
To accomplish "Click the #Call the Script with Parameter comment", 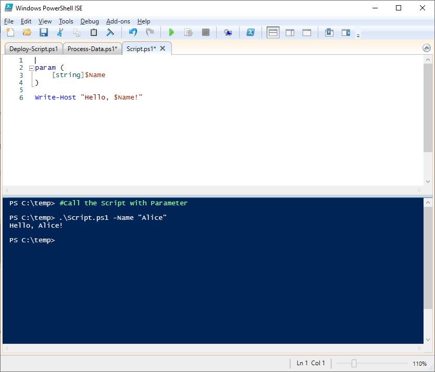I will point(123,203).
